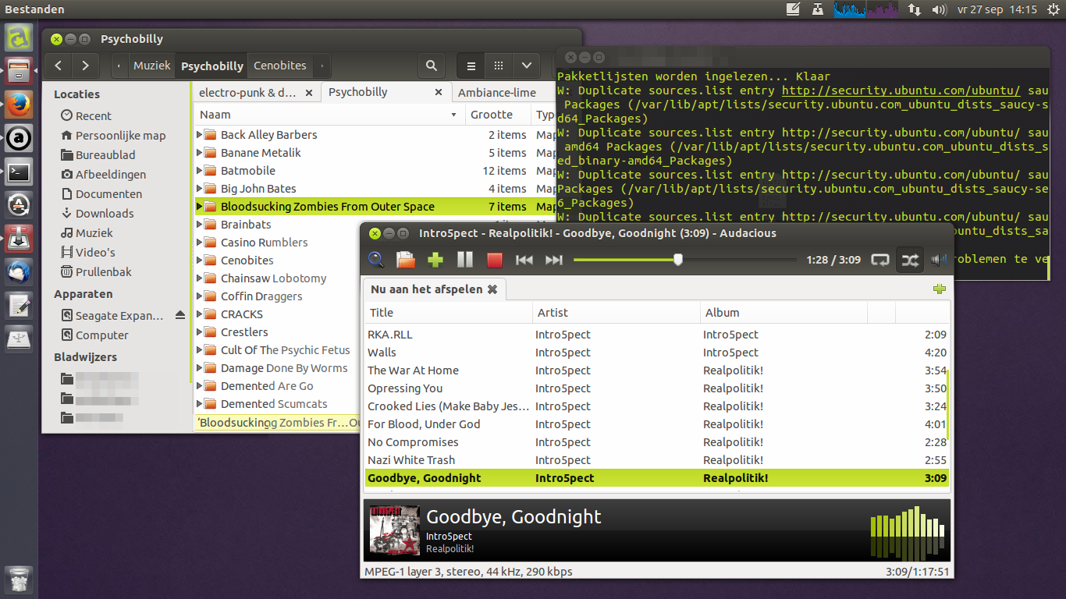This screenshot has height=599, width=1066.
Task: Open Afbeeldingen in the sidebar
Action: [103, 175]
